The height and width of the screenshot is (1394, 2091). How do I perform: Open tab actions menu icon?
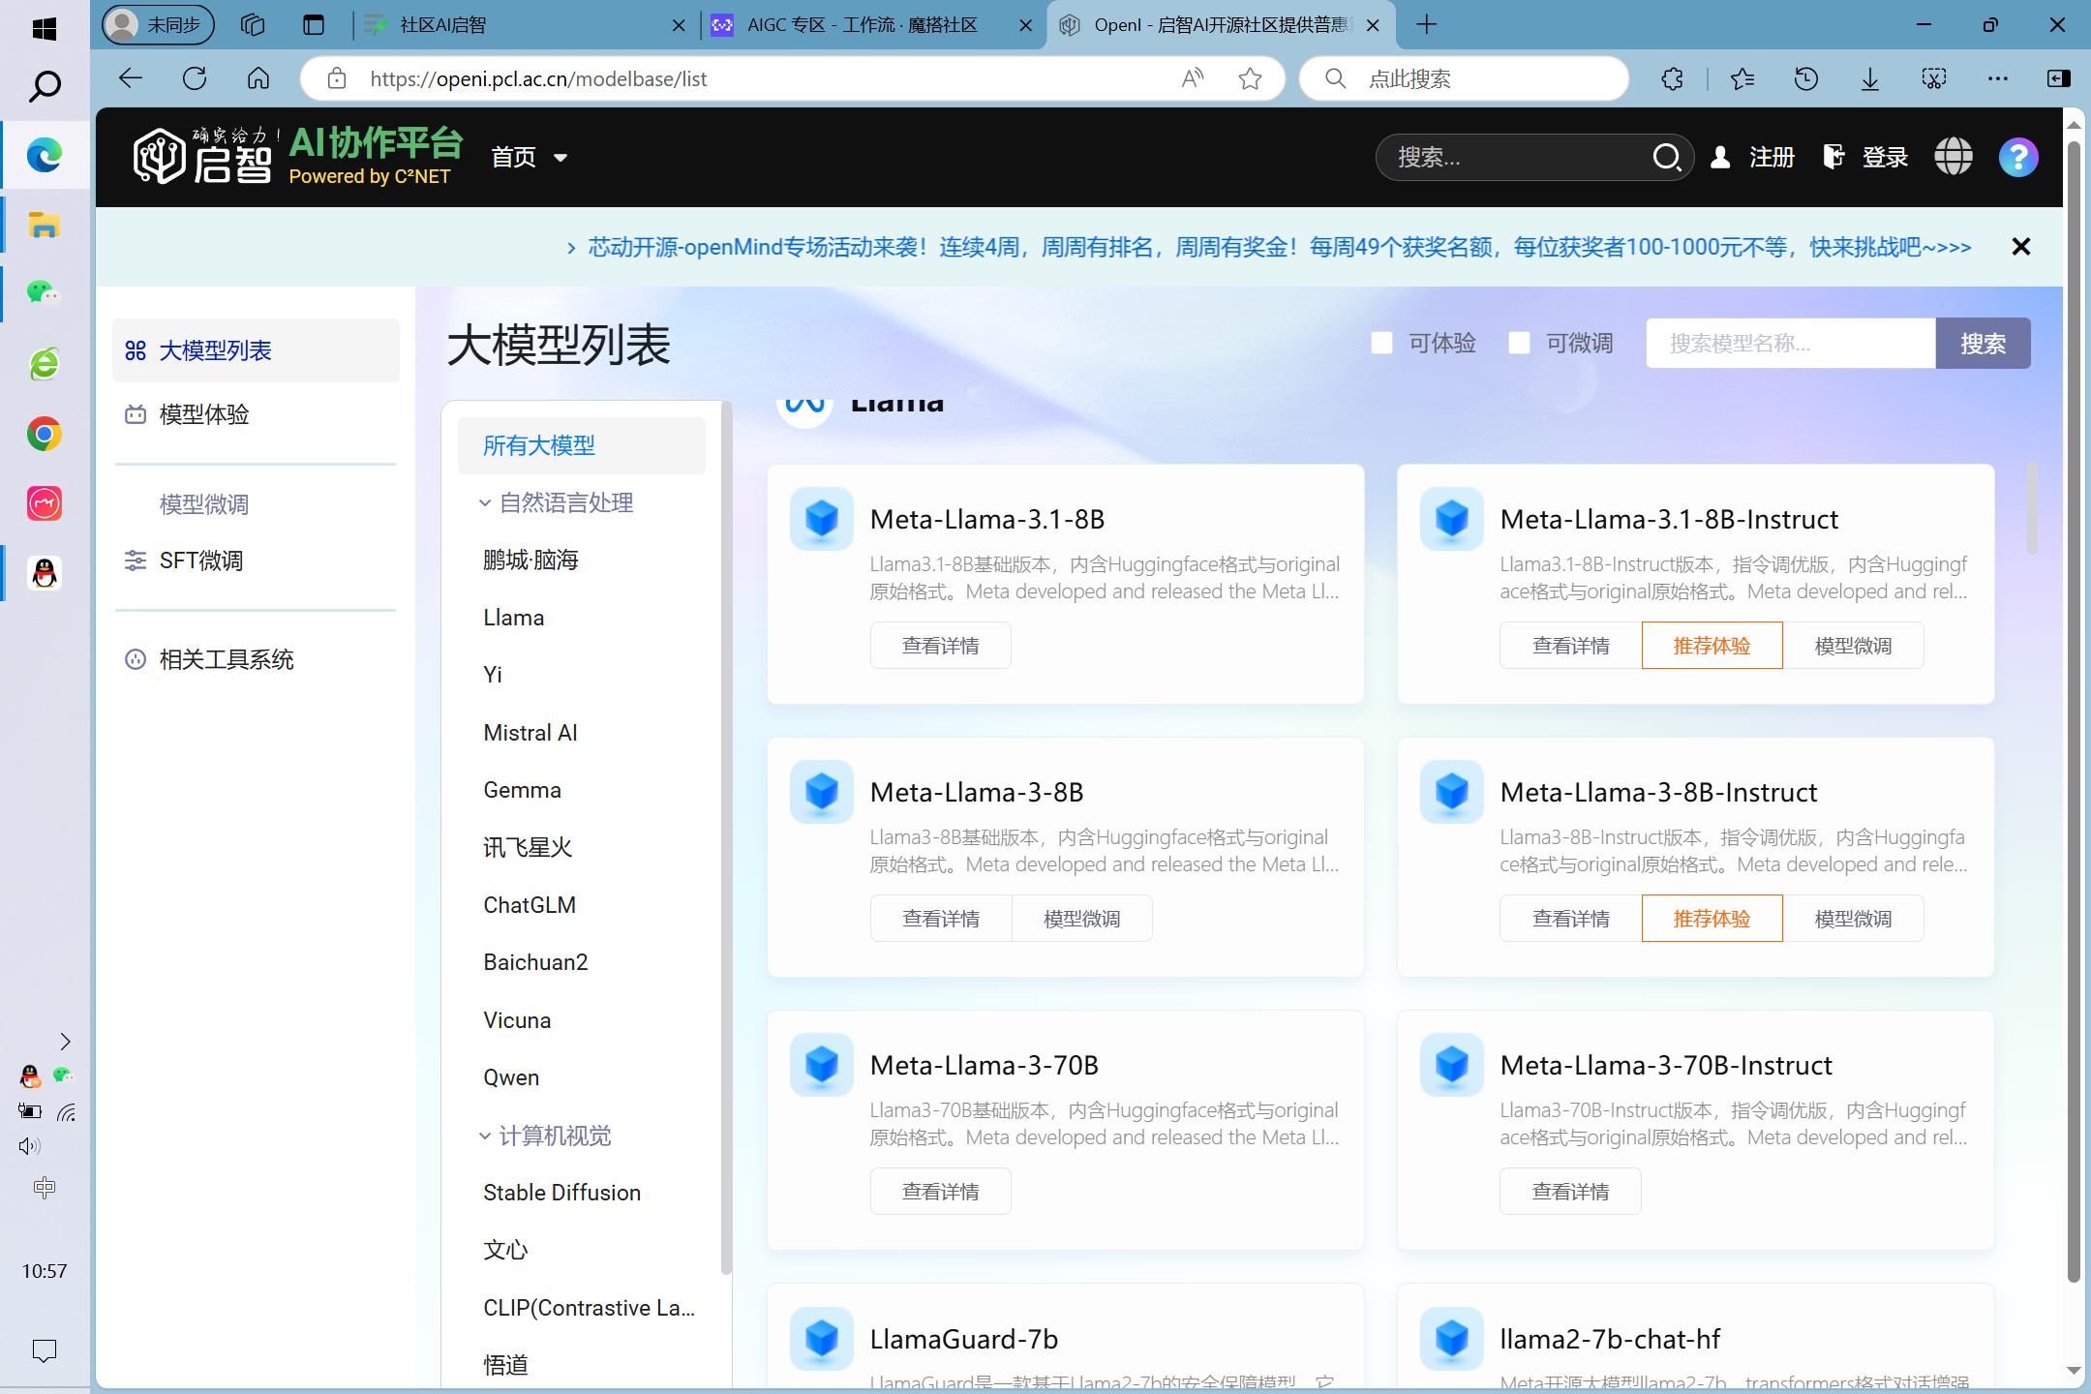tap(314, 25)
